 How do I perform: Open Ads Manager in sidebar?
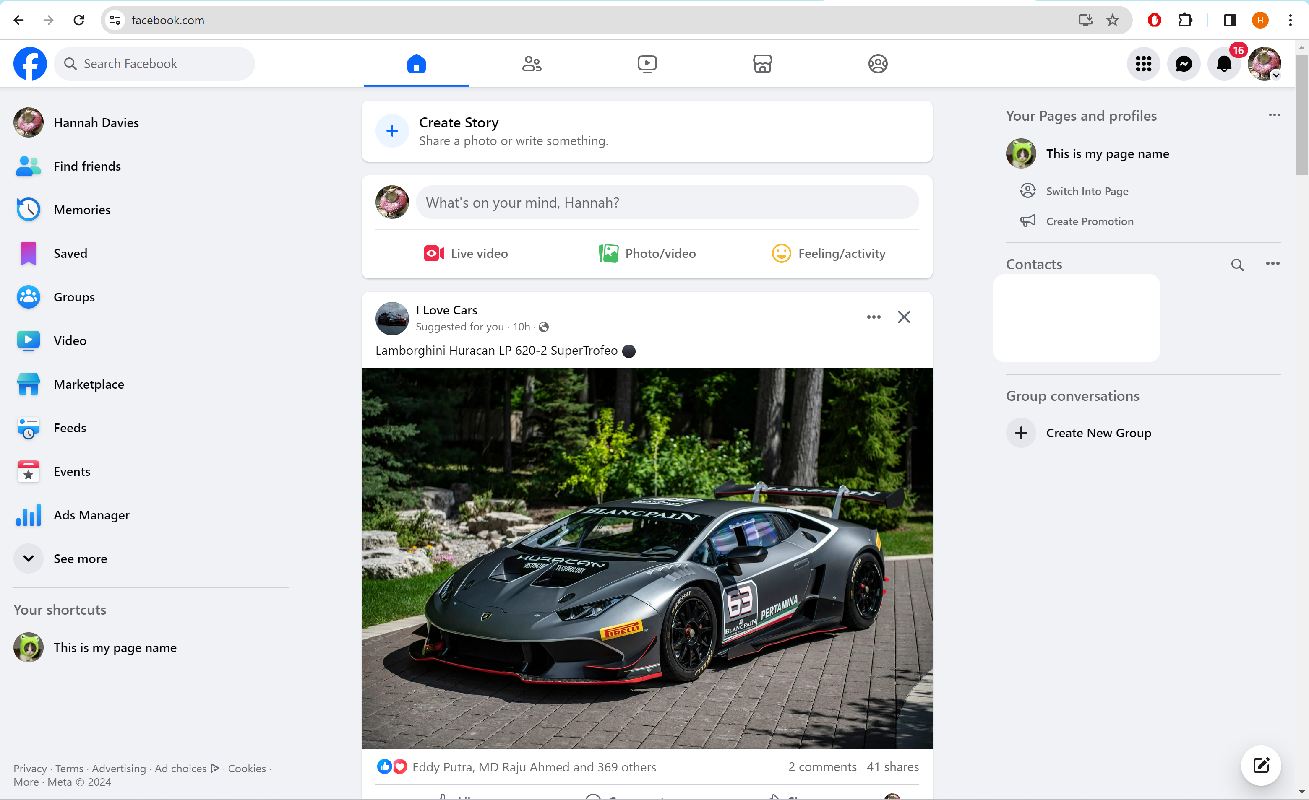pos(151,515)
